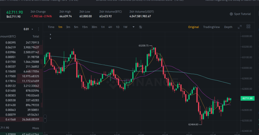
Task: Select the order book row with total 6,648.17054
Action: point(21,71)
